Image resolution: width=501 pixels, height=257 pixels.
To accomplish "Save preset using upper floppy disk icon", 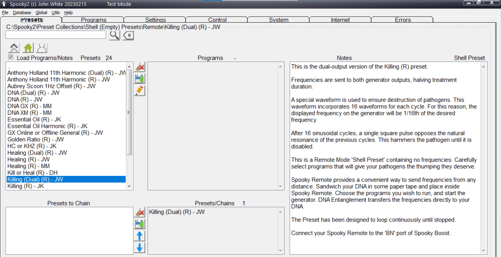I will pyautogui.click(x=140, y=79).
